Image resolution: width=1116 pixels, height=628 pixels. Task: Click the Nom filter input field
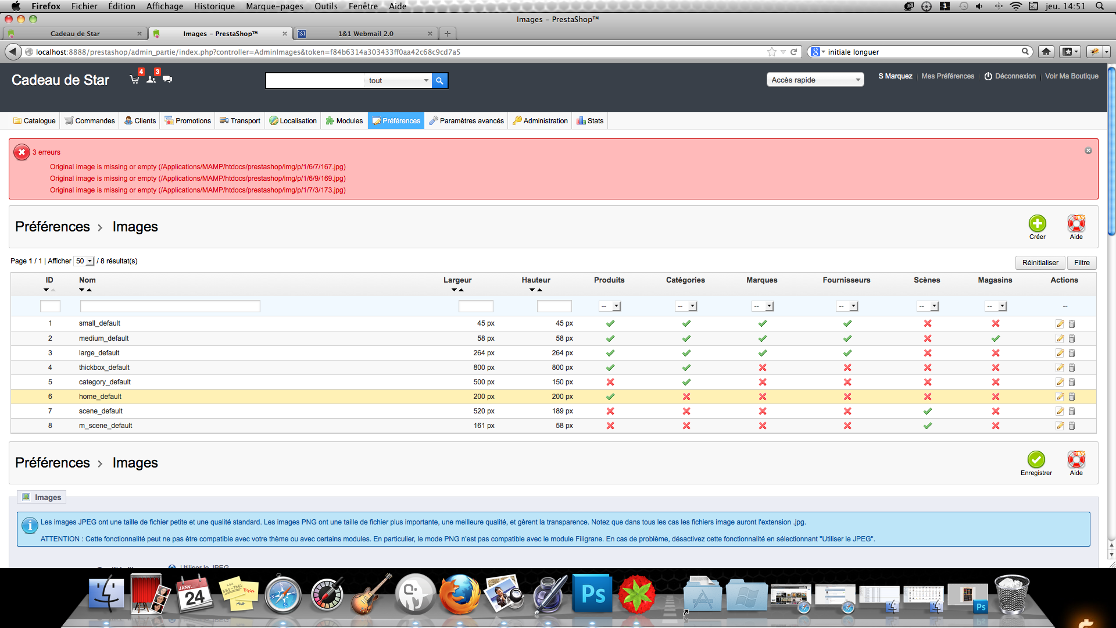pyautogui.click(x=170, y=306)
